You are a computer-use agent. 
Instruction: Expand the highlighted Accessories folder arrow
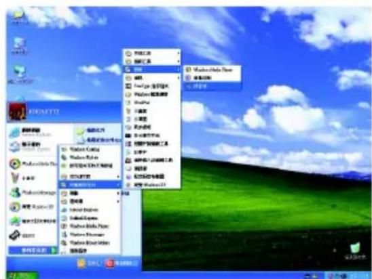[x=118, y=185]
